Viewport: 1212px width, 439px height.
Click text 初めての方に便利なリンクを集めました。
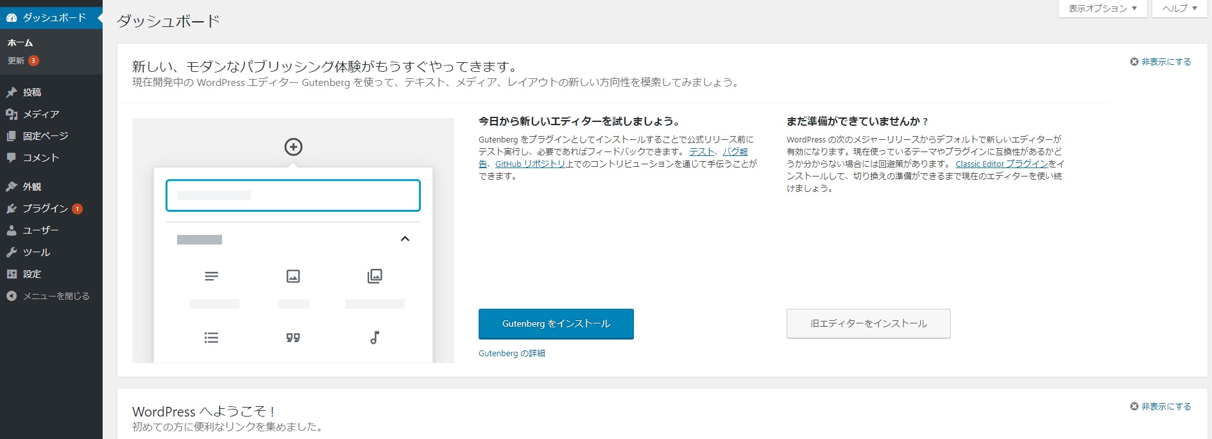coord(228,427)
